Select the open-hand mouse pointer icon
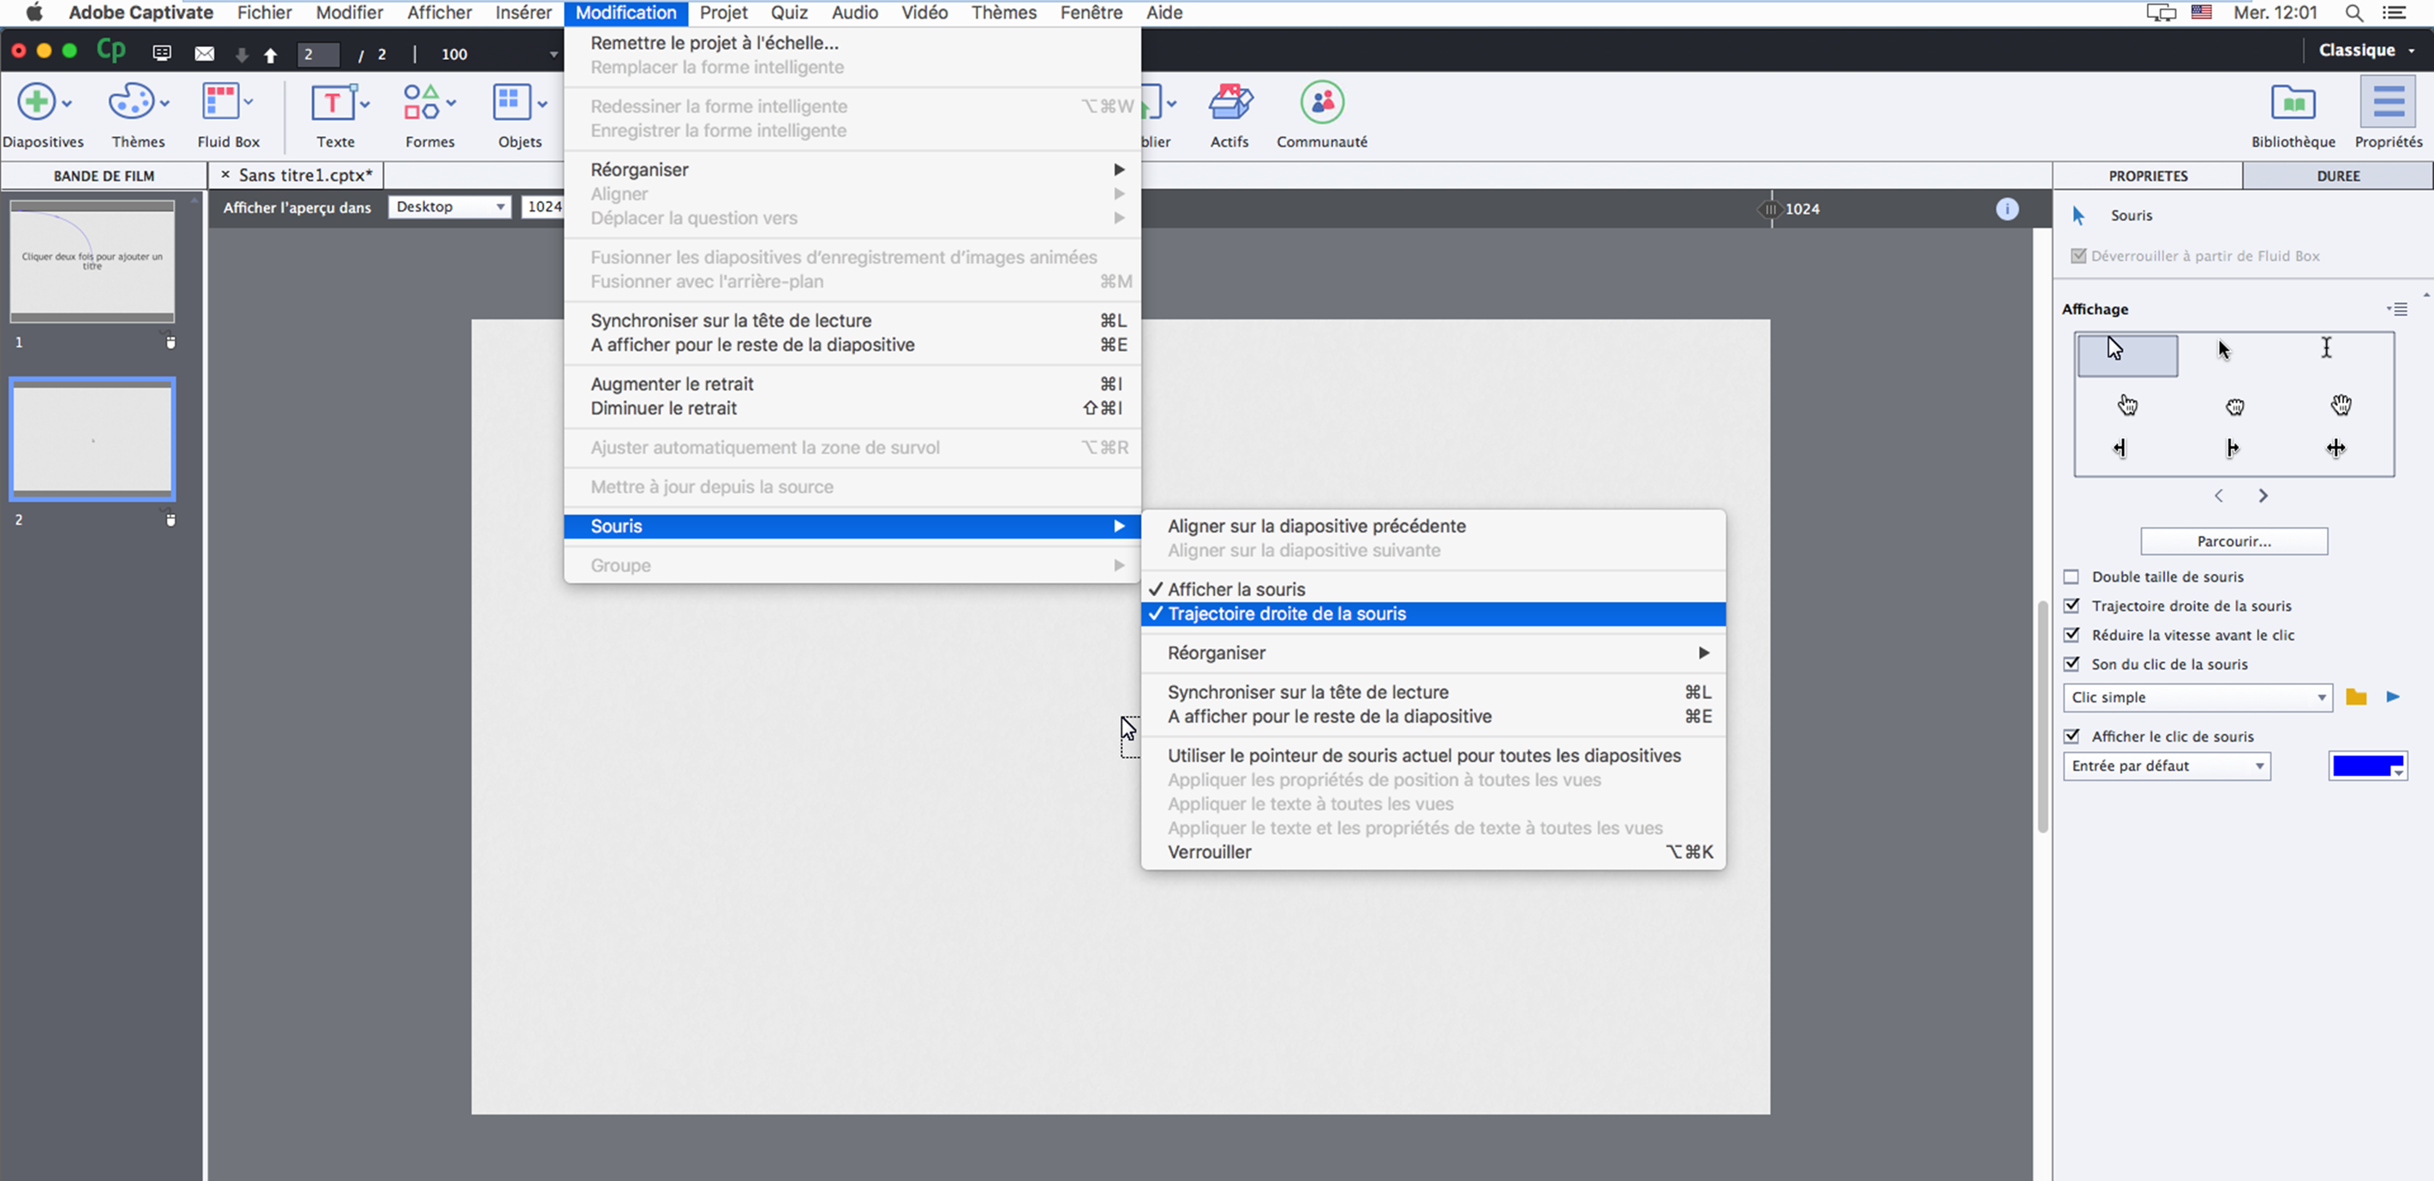 click(x=2341, y=405)
